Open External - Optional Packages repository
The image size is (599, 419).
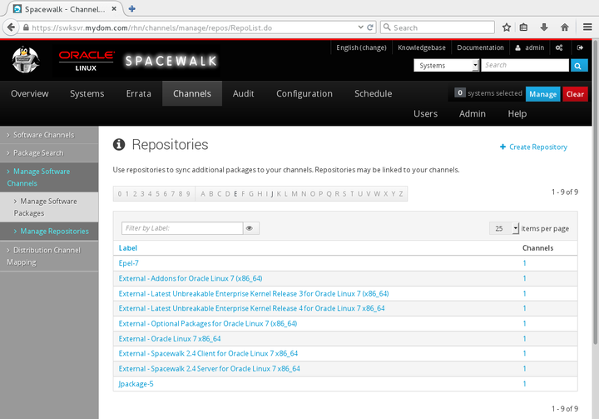(x=208, y=324)
